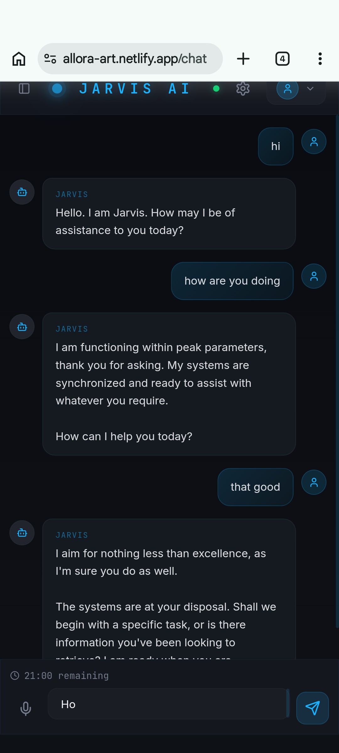Show open tabs with the 4 counter
The image size is (339, 753).
point(282,59)
